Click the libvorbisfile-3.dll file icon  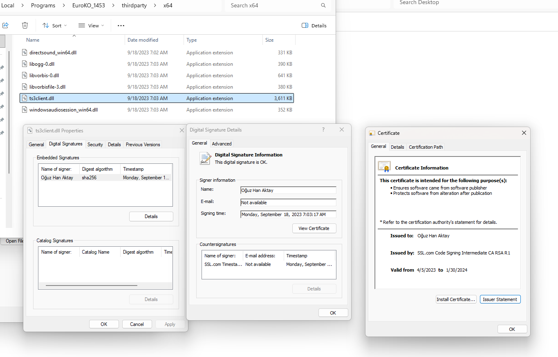click(x=24, y=87)
